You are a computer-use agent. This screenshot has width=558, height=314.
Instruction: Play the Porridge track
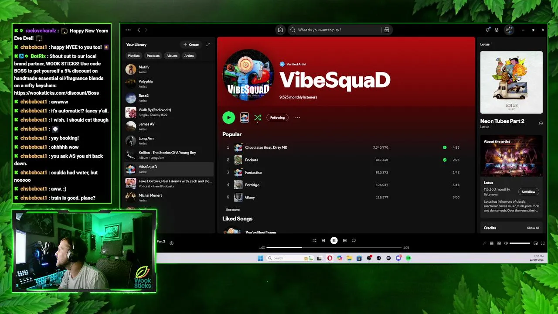(343, 185)
